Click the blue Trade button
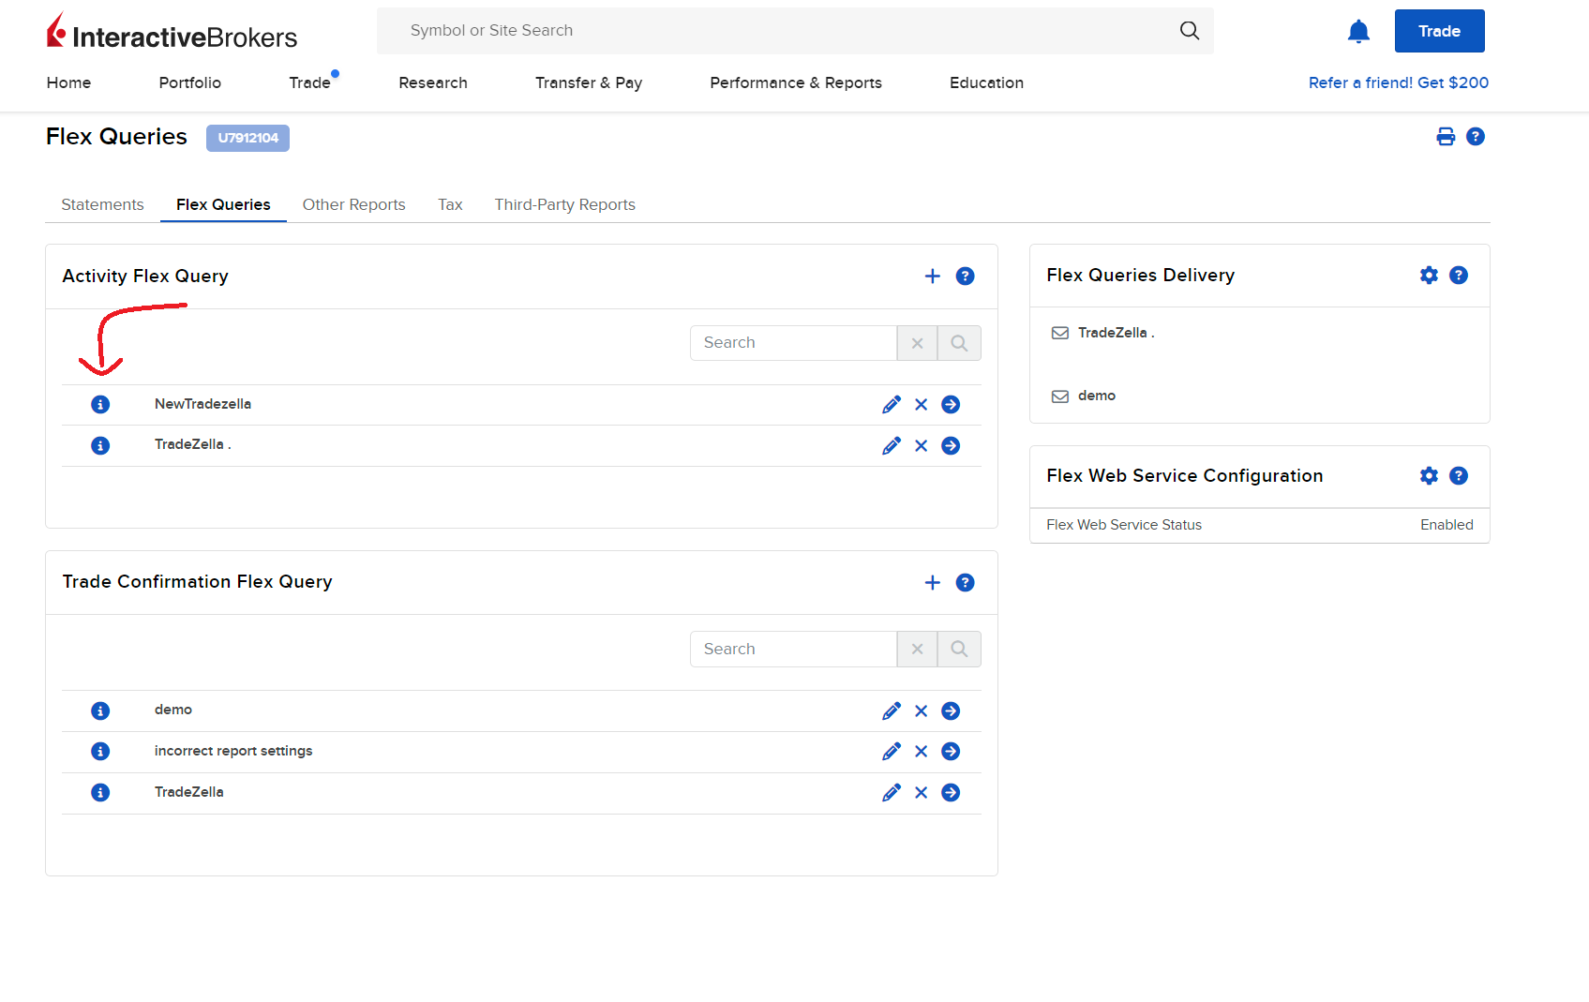Screen dimensions: 1589x1002 (1438, 31)
